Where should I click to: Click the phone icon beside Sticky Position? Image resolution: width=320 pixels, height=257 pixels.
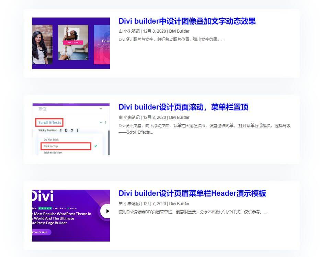[x=66, y=131]
